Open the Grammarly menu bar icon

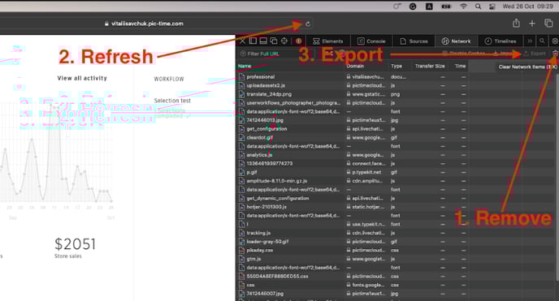[x=413, y=6]
